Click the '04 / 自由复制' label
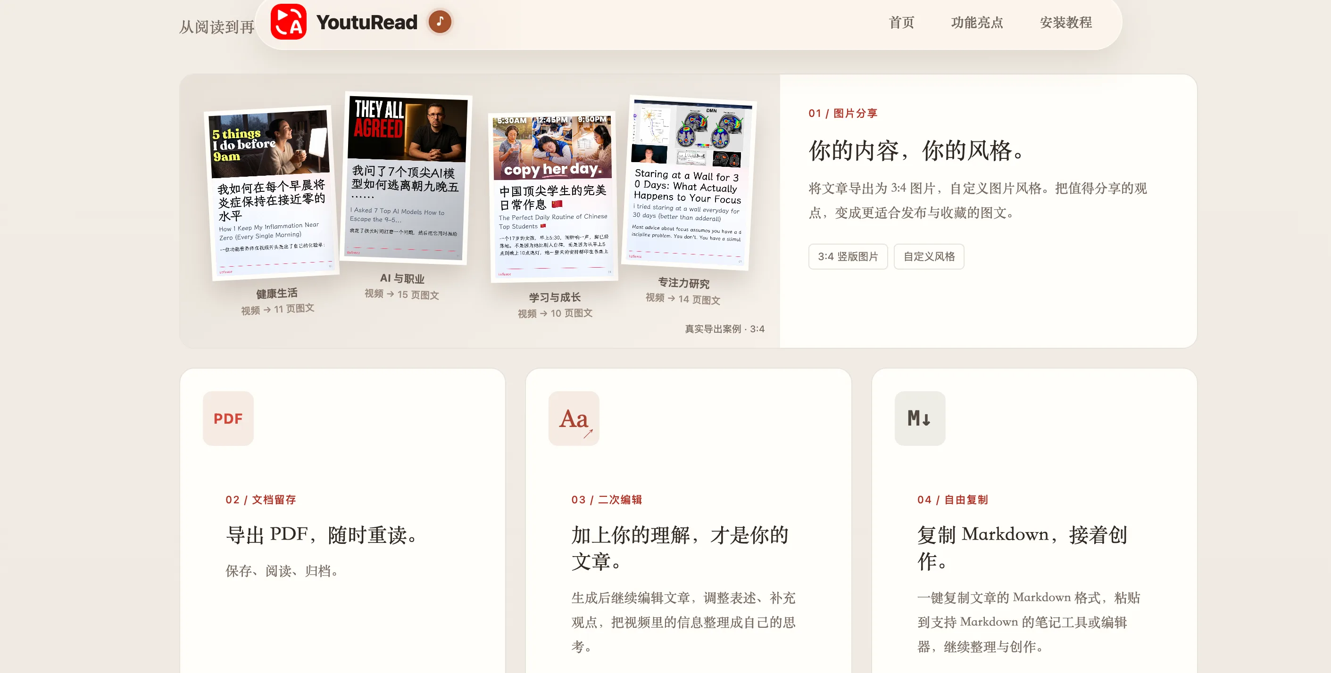This screenshot has height=673, width=1331. pos(952,500)
